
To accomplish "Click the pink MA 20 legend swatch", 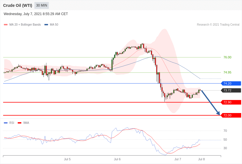I will [x=6, y=25].
